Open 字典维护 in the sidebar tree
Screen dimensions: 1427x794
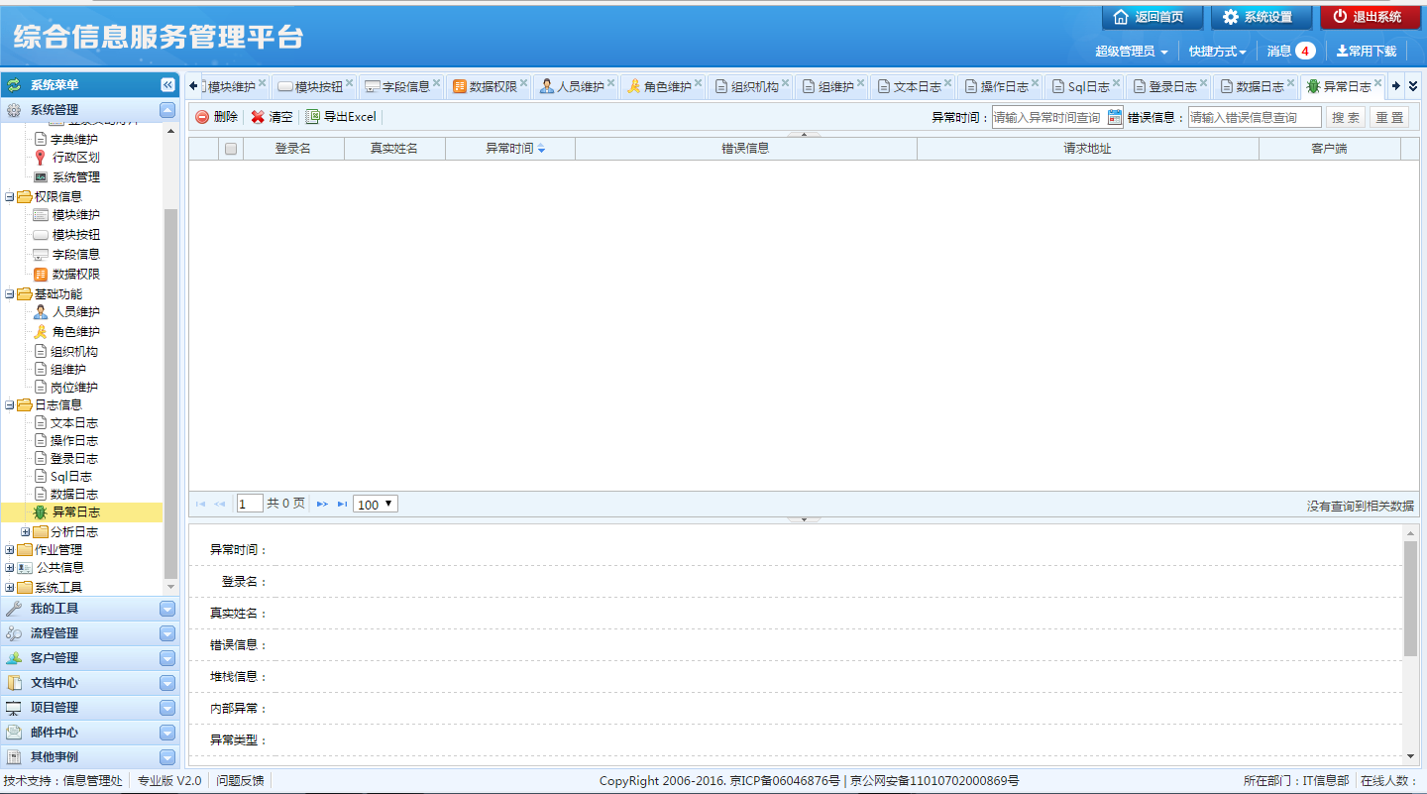click(x=74, y=140)
